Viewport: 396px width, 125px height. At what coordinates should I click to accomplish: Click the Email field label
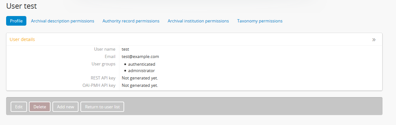click(x=110, y=57)
